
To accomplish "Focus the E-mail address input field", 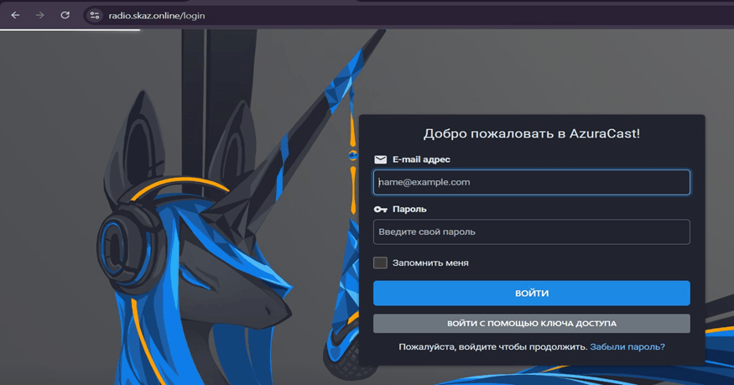I will coord(531,182).
